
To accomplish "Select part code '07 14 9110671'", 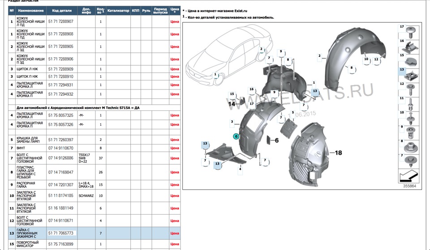I will [61, 220].
